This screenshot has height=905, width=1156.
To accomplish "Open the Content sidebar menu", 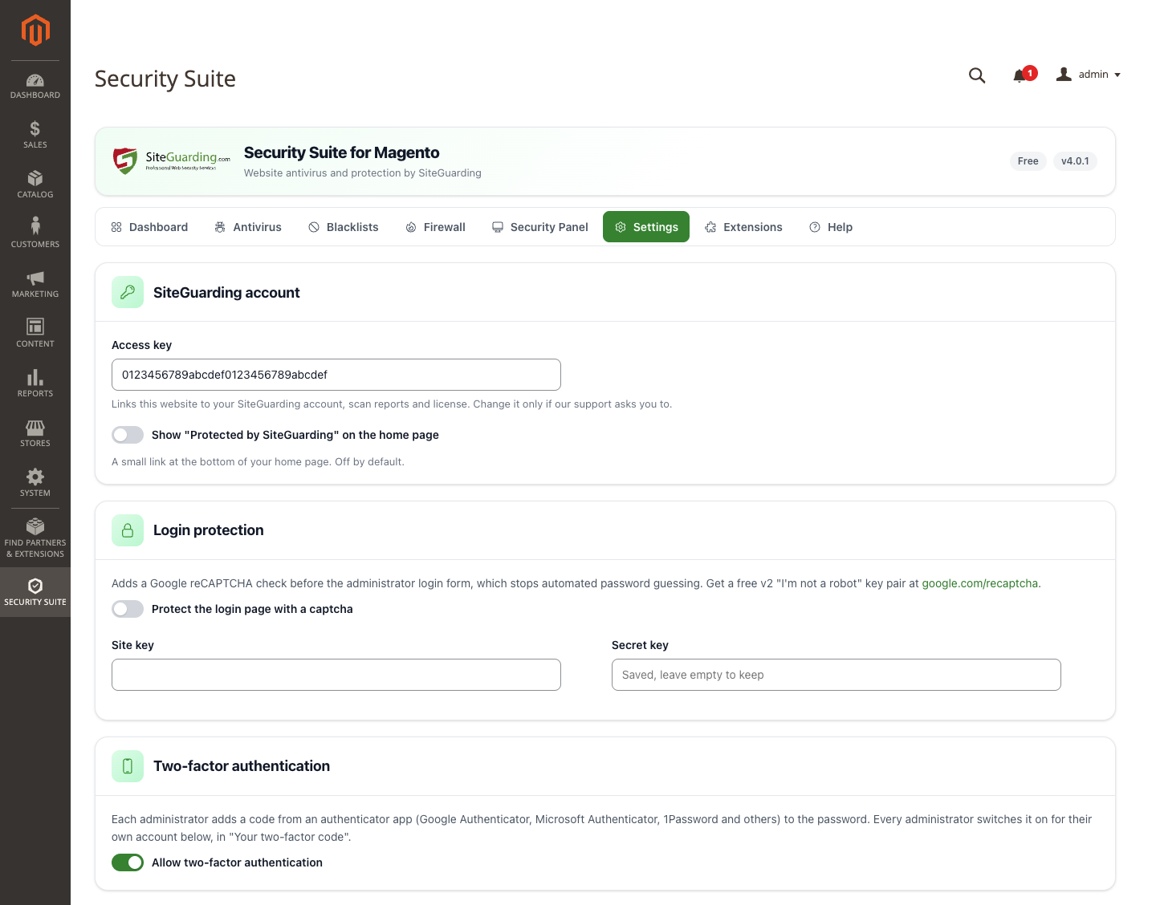I will (35, 334).
